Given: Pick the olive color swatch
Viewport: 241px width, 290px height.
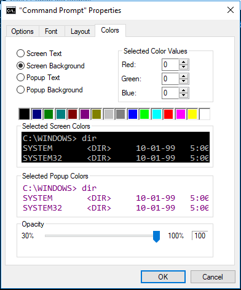Looking at the screenshot, I should click(x=97, y=114).
